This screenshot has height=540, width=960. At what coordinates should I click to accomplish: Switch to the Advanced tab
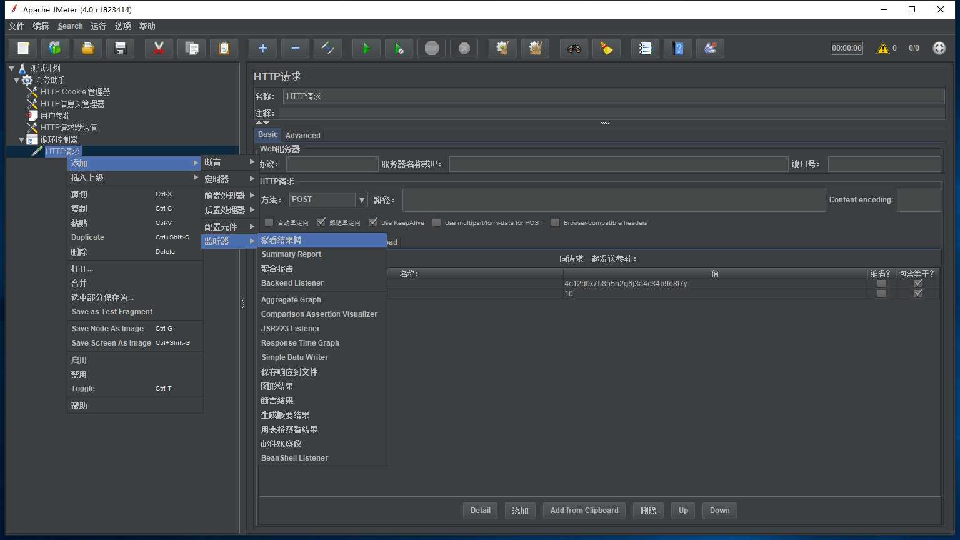pyautogui.click(x=303, y=135)
